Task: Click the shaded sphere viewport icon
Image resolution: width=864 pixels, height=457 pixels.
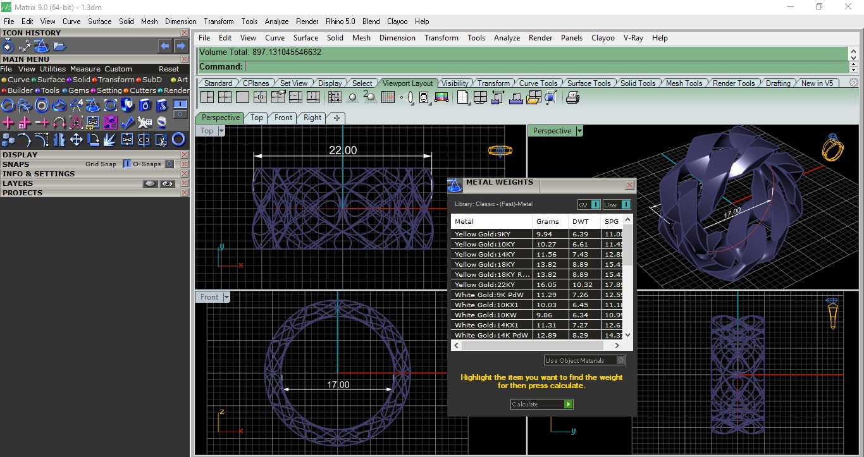Action: tap(353, 97)
